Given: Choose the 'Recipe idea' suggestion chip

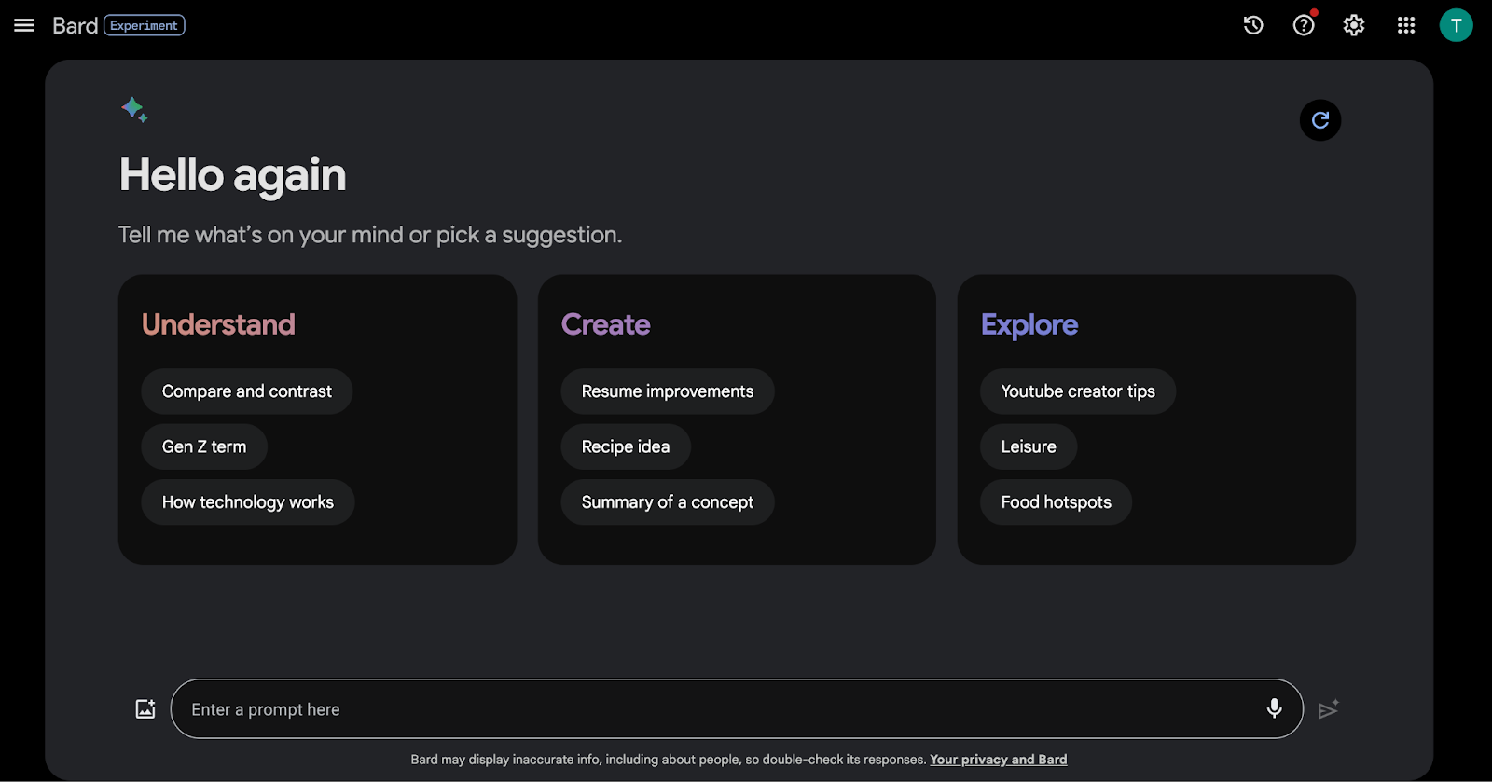Looking at the screenshot, I should click(x=625, y=446).
